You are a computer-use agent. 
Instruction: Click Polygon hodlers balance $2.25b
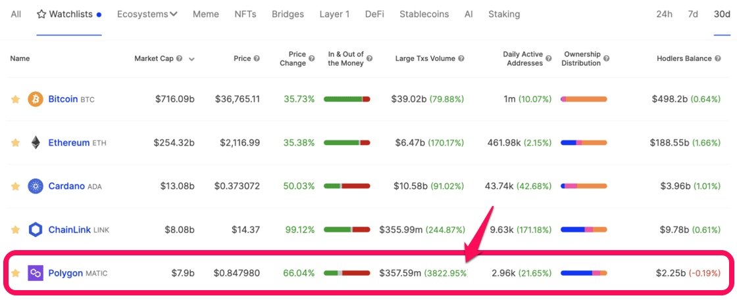click(x=671, y=273)
